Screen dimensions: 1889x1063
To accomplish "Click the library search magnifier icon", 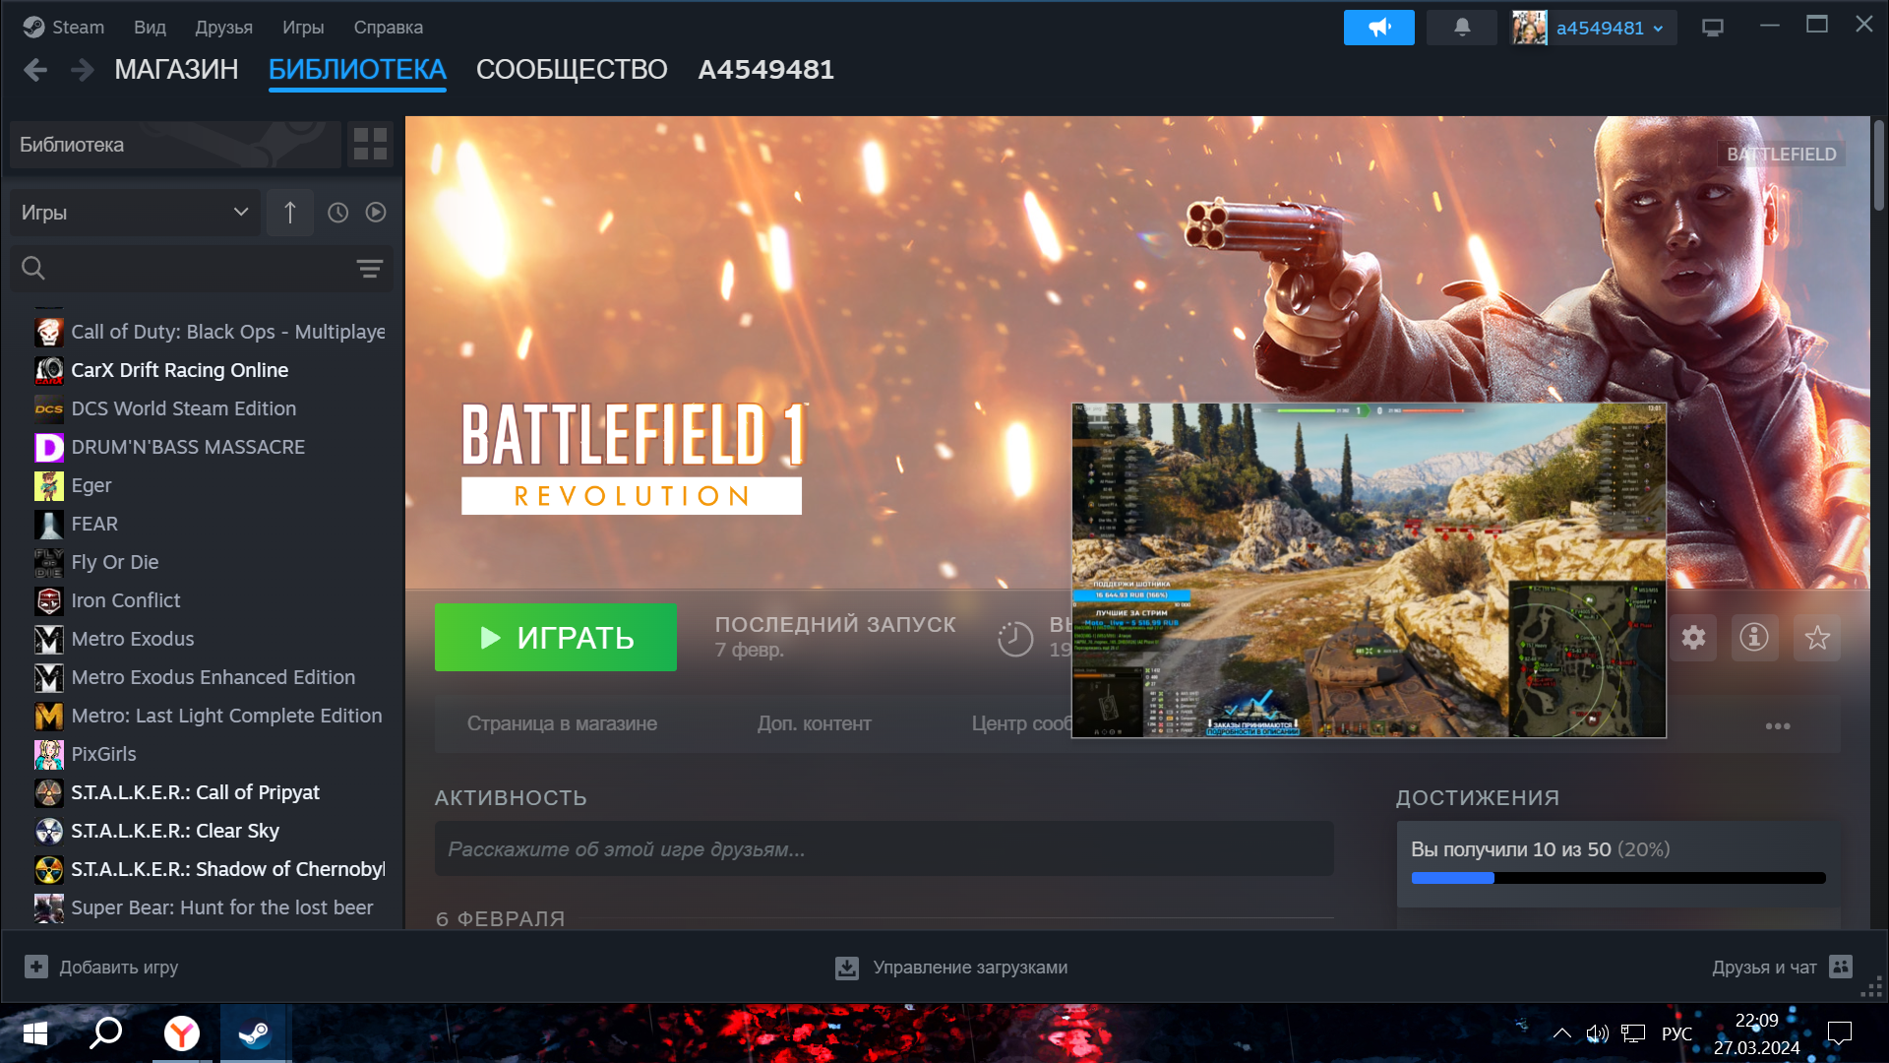I will pyautogui.click(x=33, y=268).
